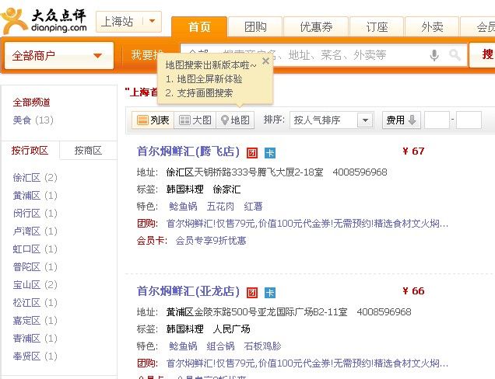Click the ¥ 67 price text

point(413,151)
